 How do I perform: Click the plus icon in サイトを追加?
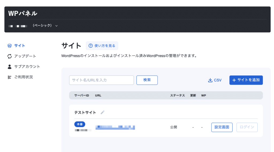pos(234,80)
